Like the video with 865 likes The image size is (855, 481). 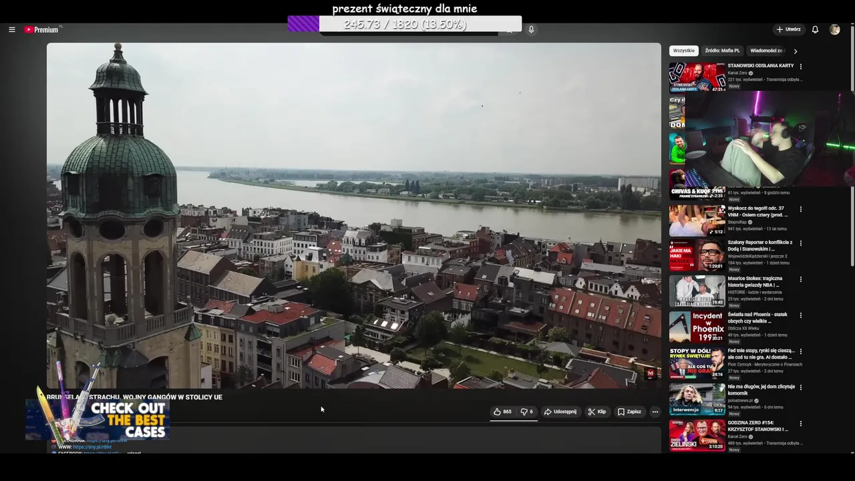[502, 412]
